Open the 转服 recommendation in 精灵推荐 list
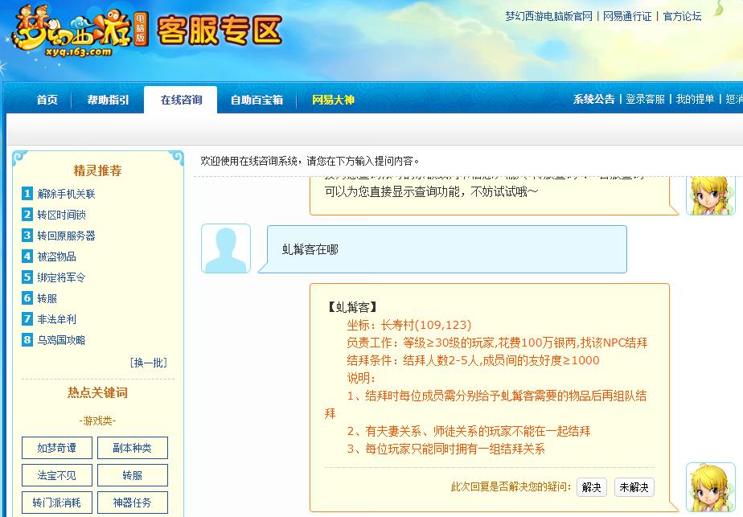This screenshot has width=743, height=517. (47, 298)
